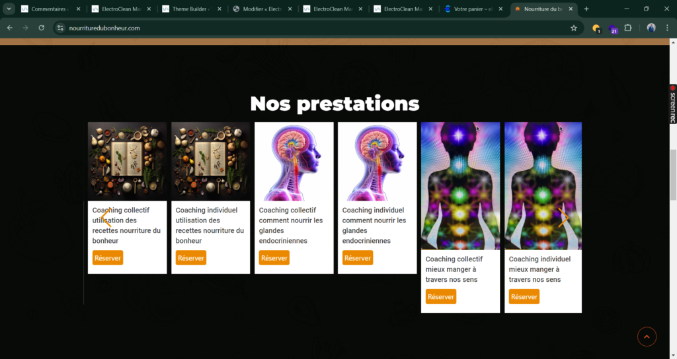Close the Nourriture du bonheur tab
677x359 pixels.
tap(571, 9)
